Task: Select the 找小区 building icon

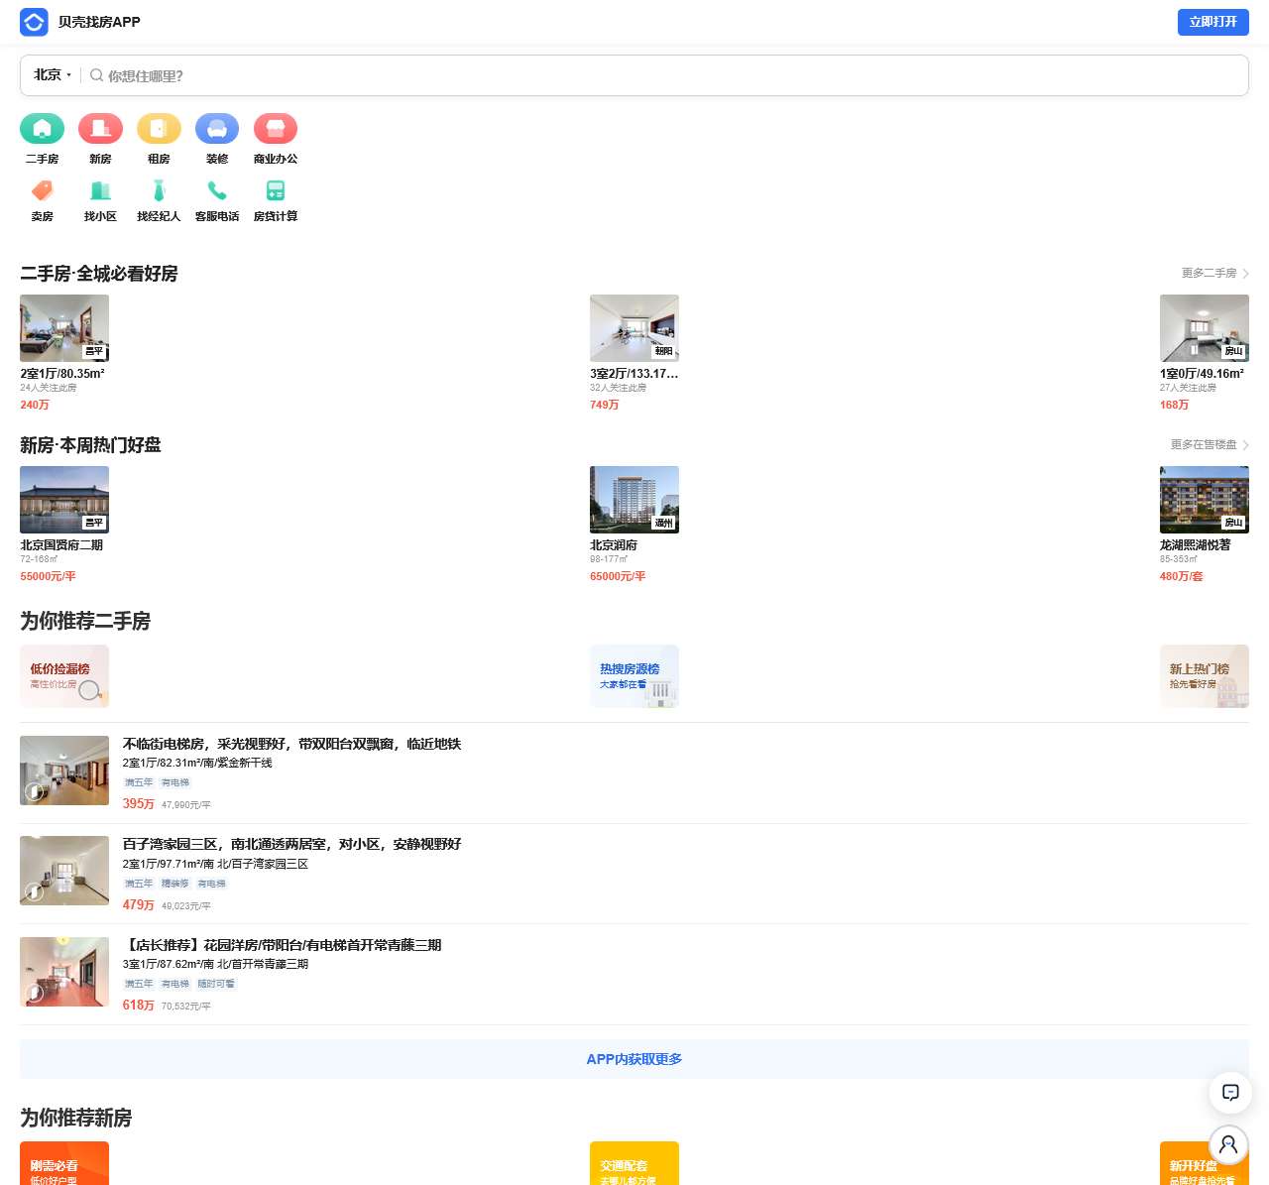Action: [100, 190]
